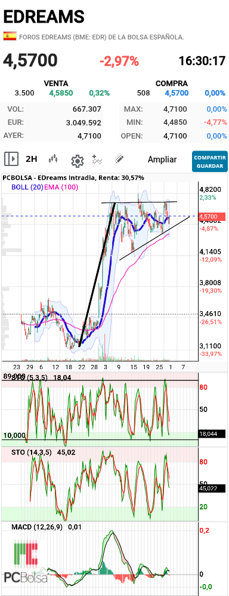Click the EMA (100) indicator label
The height and width of the screenshot is (596, 229).
click(x=61, y=187)
